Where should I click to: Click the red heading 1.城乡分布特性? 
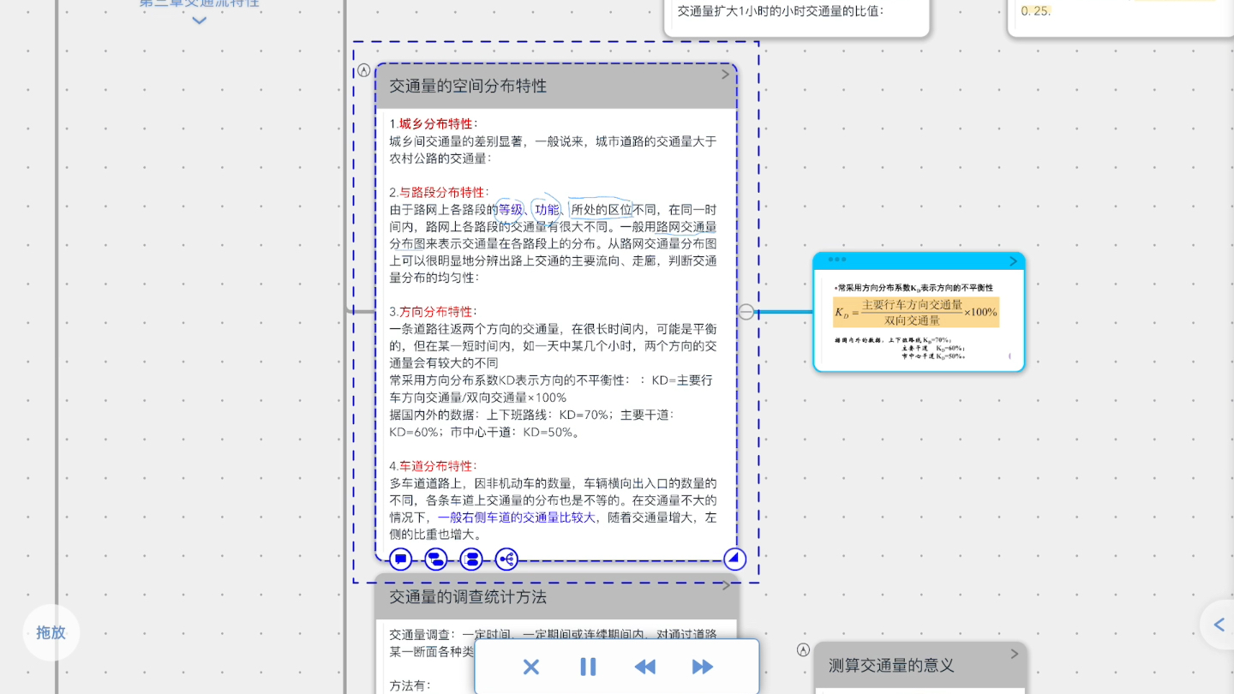click(x=434, y=123)
